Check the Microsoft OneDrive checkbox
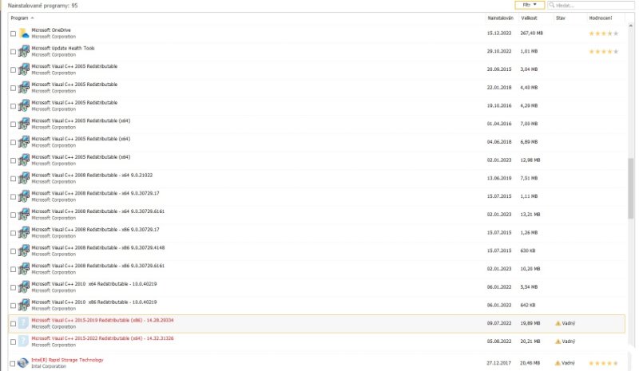The width and height of the screenshot is (639, 371). coord(13,34)
